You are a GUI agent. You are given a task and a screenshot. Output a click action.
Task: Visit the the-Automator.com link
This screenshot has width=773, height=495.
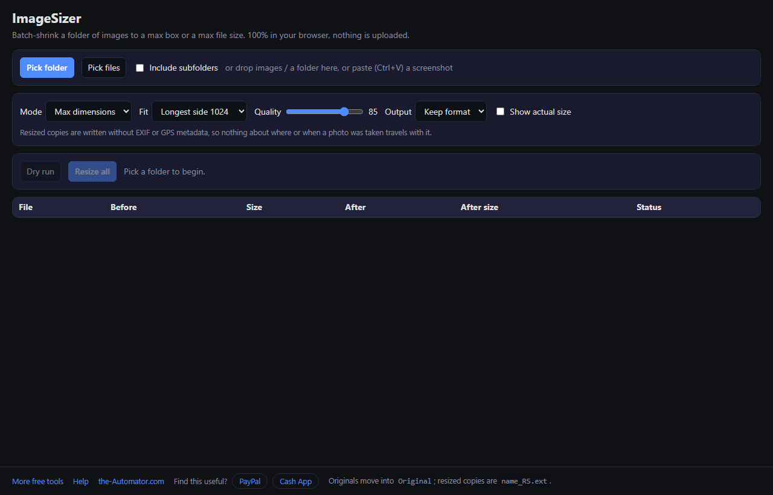[131, 481]
